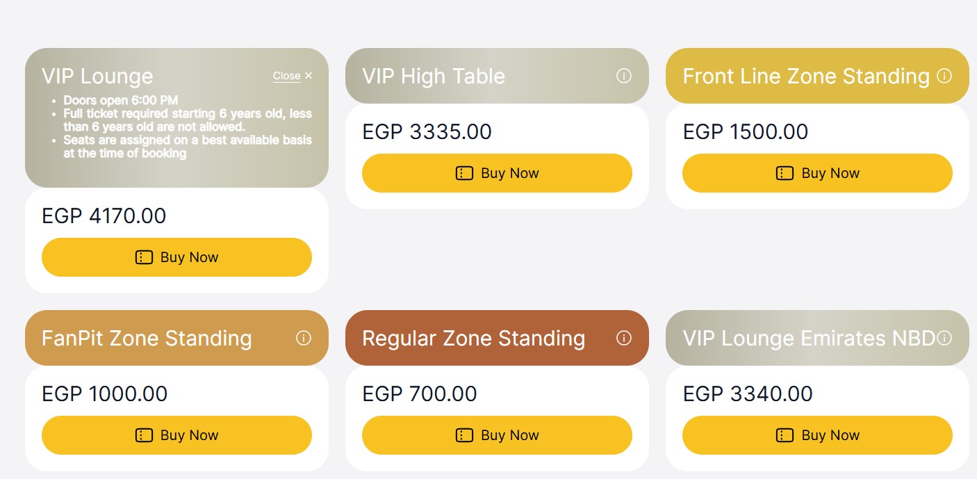Click the VIP Lounge card title
977x479 pixels.
pyautogui.click(x=97, y=76)
